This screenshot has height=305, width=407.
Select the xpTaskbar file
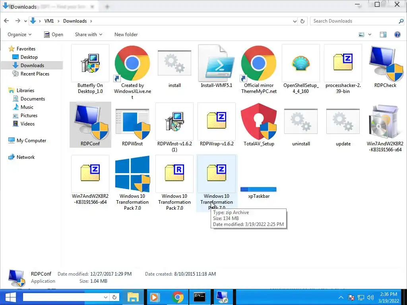[258, 189]
